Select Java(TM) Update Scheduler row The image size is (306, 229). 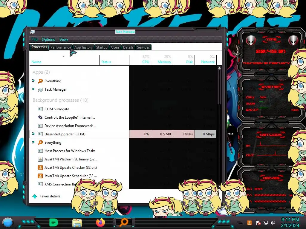click(123, 176)
